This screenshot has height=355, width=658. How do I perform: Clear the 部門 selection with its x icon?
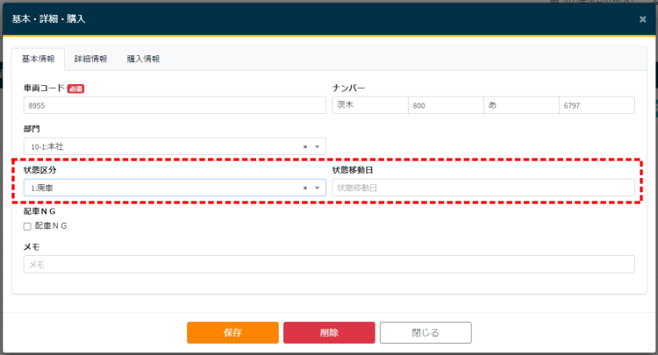305,146
